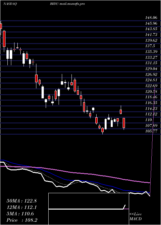The height and width of the screenshot is (225, 161).
Task: Click the Price : 108.2 readout
Action: (22, 220)
